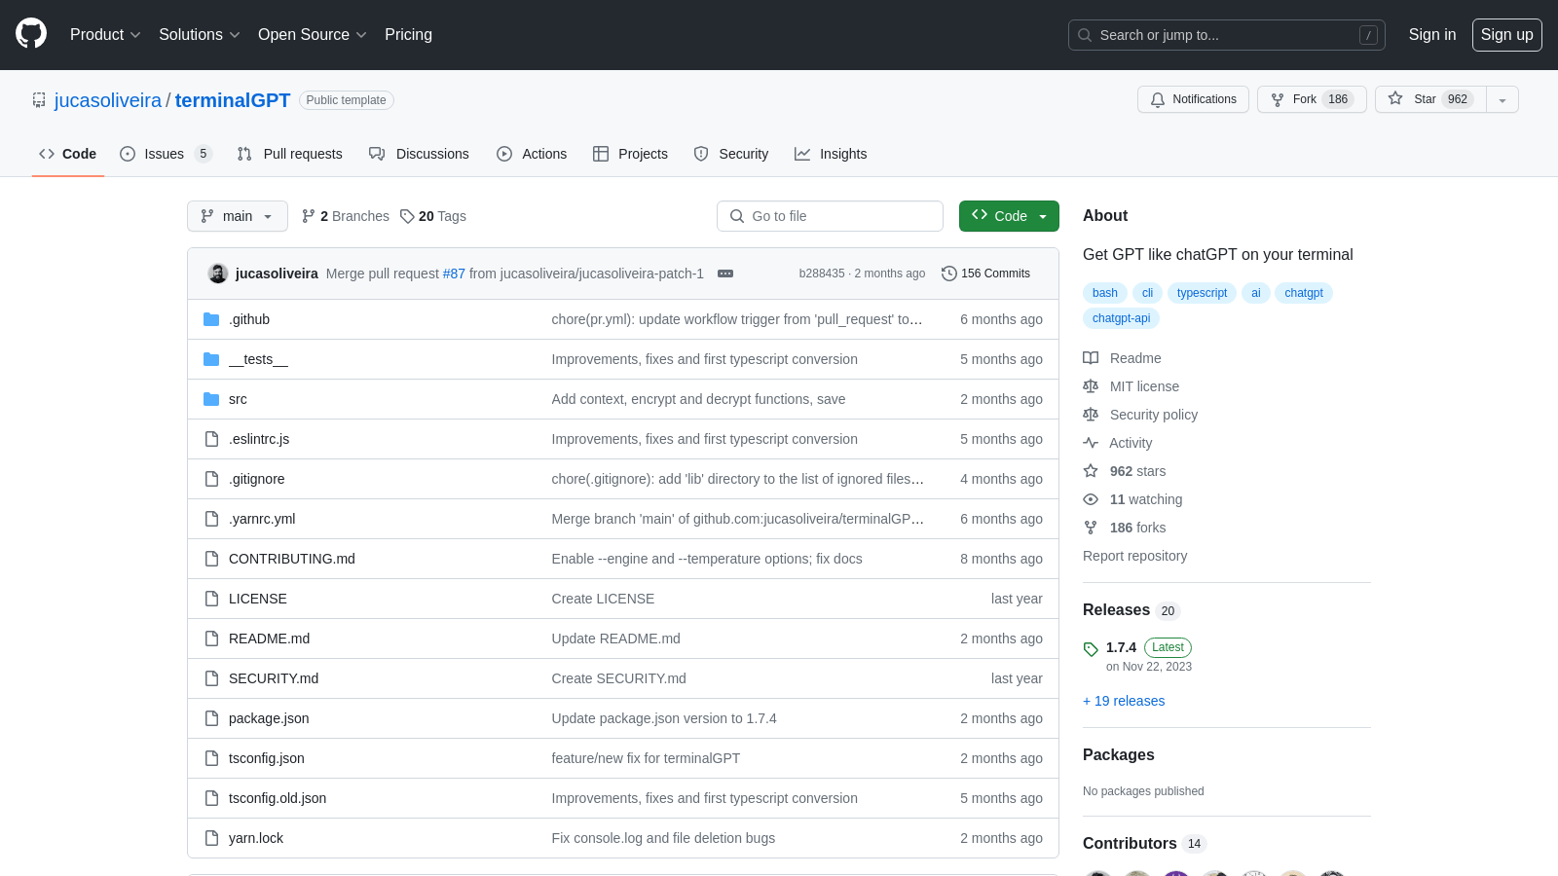Open the terminalGPT repository name link
The image size is (1558, 876).
pos(233,100)
